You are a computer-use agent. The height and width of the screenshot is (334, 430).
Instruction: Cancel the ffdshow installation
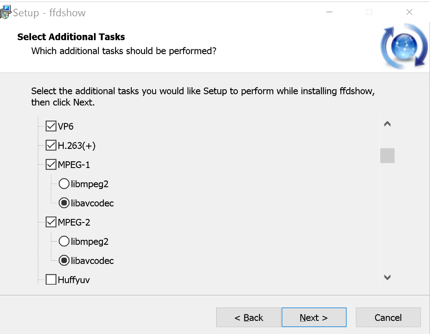(x=388, y=317)
